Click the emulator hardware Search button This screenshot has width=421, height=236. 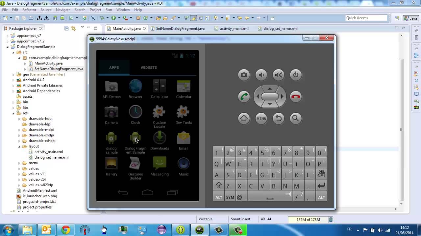click(x=296, y=118)
